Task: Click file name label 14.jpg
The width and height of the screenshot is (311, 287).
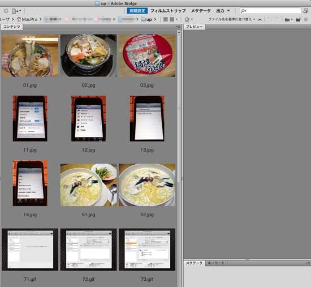Action: coord(30,215)
